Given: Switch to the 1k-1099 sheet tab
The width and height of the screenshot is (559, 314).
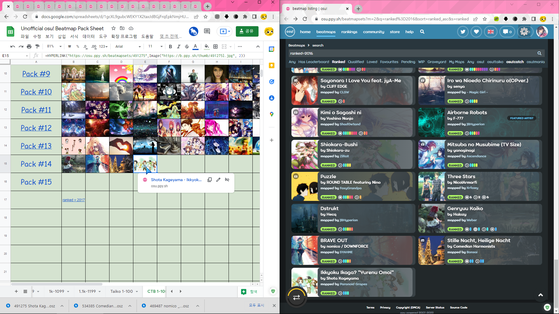Looking at the screenshot, I should pos(56,291).
